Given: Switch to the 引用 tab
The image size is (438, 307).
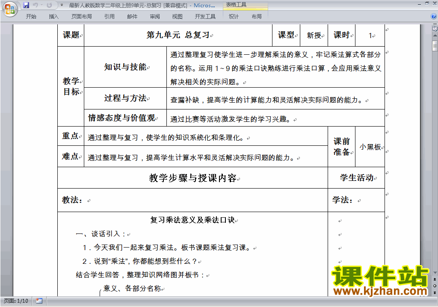Looking at the screenshot, I should [109, 17].
